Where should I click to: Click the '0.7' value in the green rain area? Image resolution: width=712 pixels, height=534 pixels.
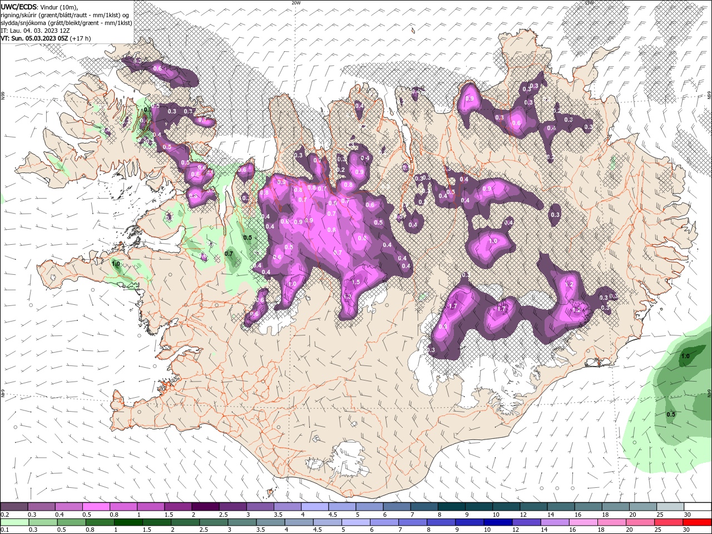coord(229,254)
